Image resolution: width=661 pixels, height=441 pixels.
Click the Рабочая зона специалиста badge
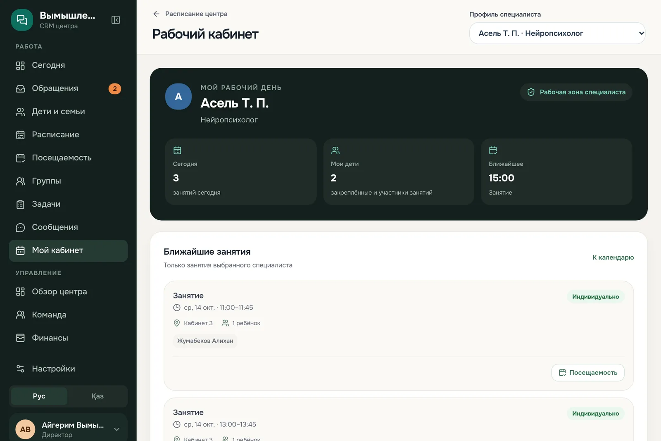pyautogui.click(x=576, y=92)
